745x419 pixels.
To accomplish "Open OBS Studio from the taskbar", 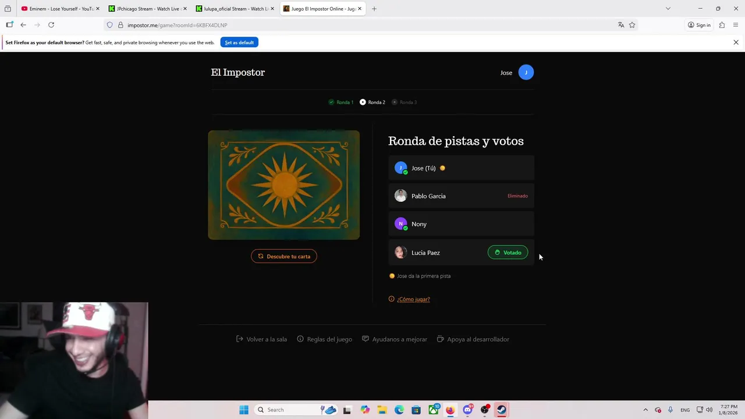I will pyautogui.click(x=484, y=410).
